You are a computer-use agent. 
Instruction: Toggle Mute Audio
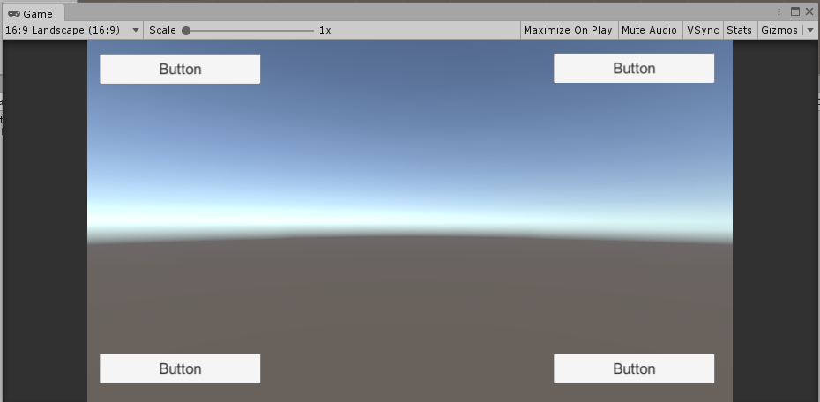click(x=649, y=30)
